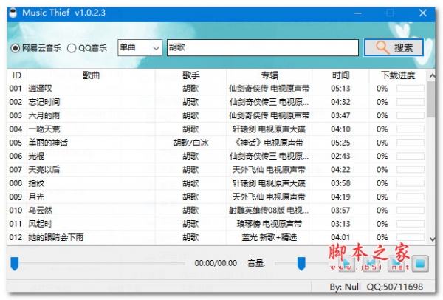
Task: Click the vertical scrollbar thumb of song list
Action: [x=431, y=99]
